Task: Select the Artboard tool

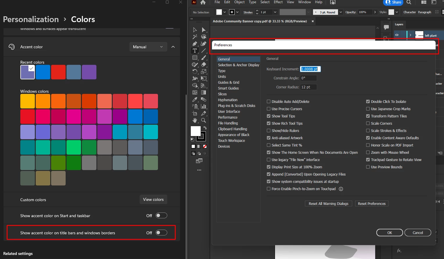Action: [195, 113]
